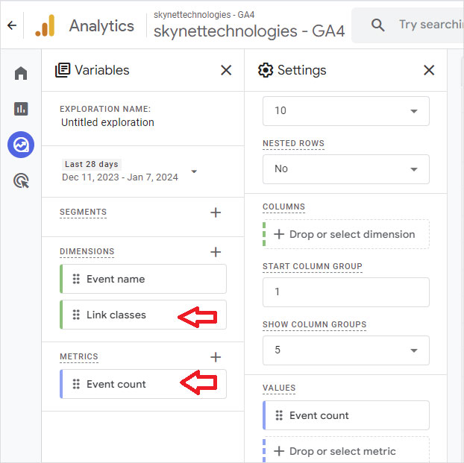Open the Reports bar chart icon

coord(21,109)
